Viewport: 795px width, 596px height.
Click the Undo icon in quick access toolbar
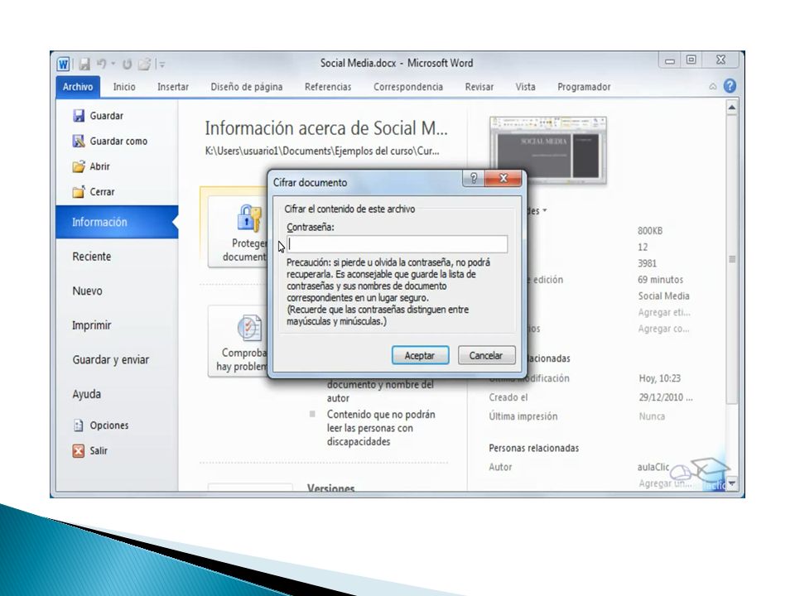tap(101, 64)
